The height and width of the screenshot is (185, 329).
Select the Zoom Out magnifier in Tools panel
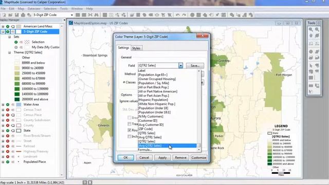coord(317,29)
